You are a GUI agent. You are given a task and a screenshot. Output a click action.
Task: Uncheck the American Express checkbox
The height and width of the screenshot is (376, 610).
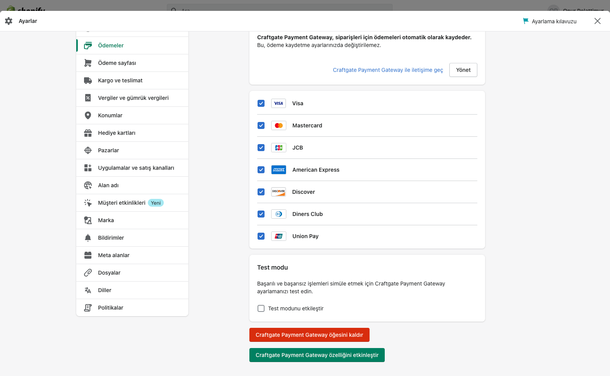(x=261, y=170)
